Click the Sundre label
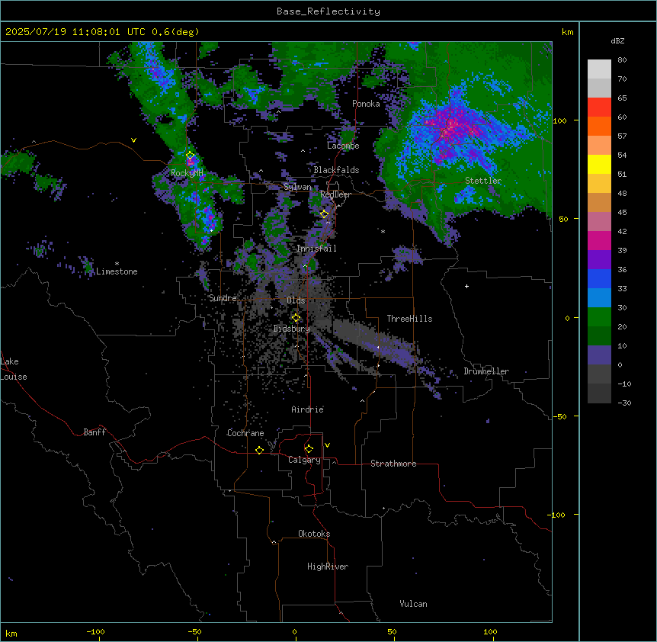The height and width of the screenshot is (642, 657). point(223,298)
